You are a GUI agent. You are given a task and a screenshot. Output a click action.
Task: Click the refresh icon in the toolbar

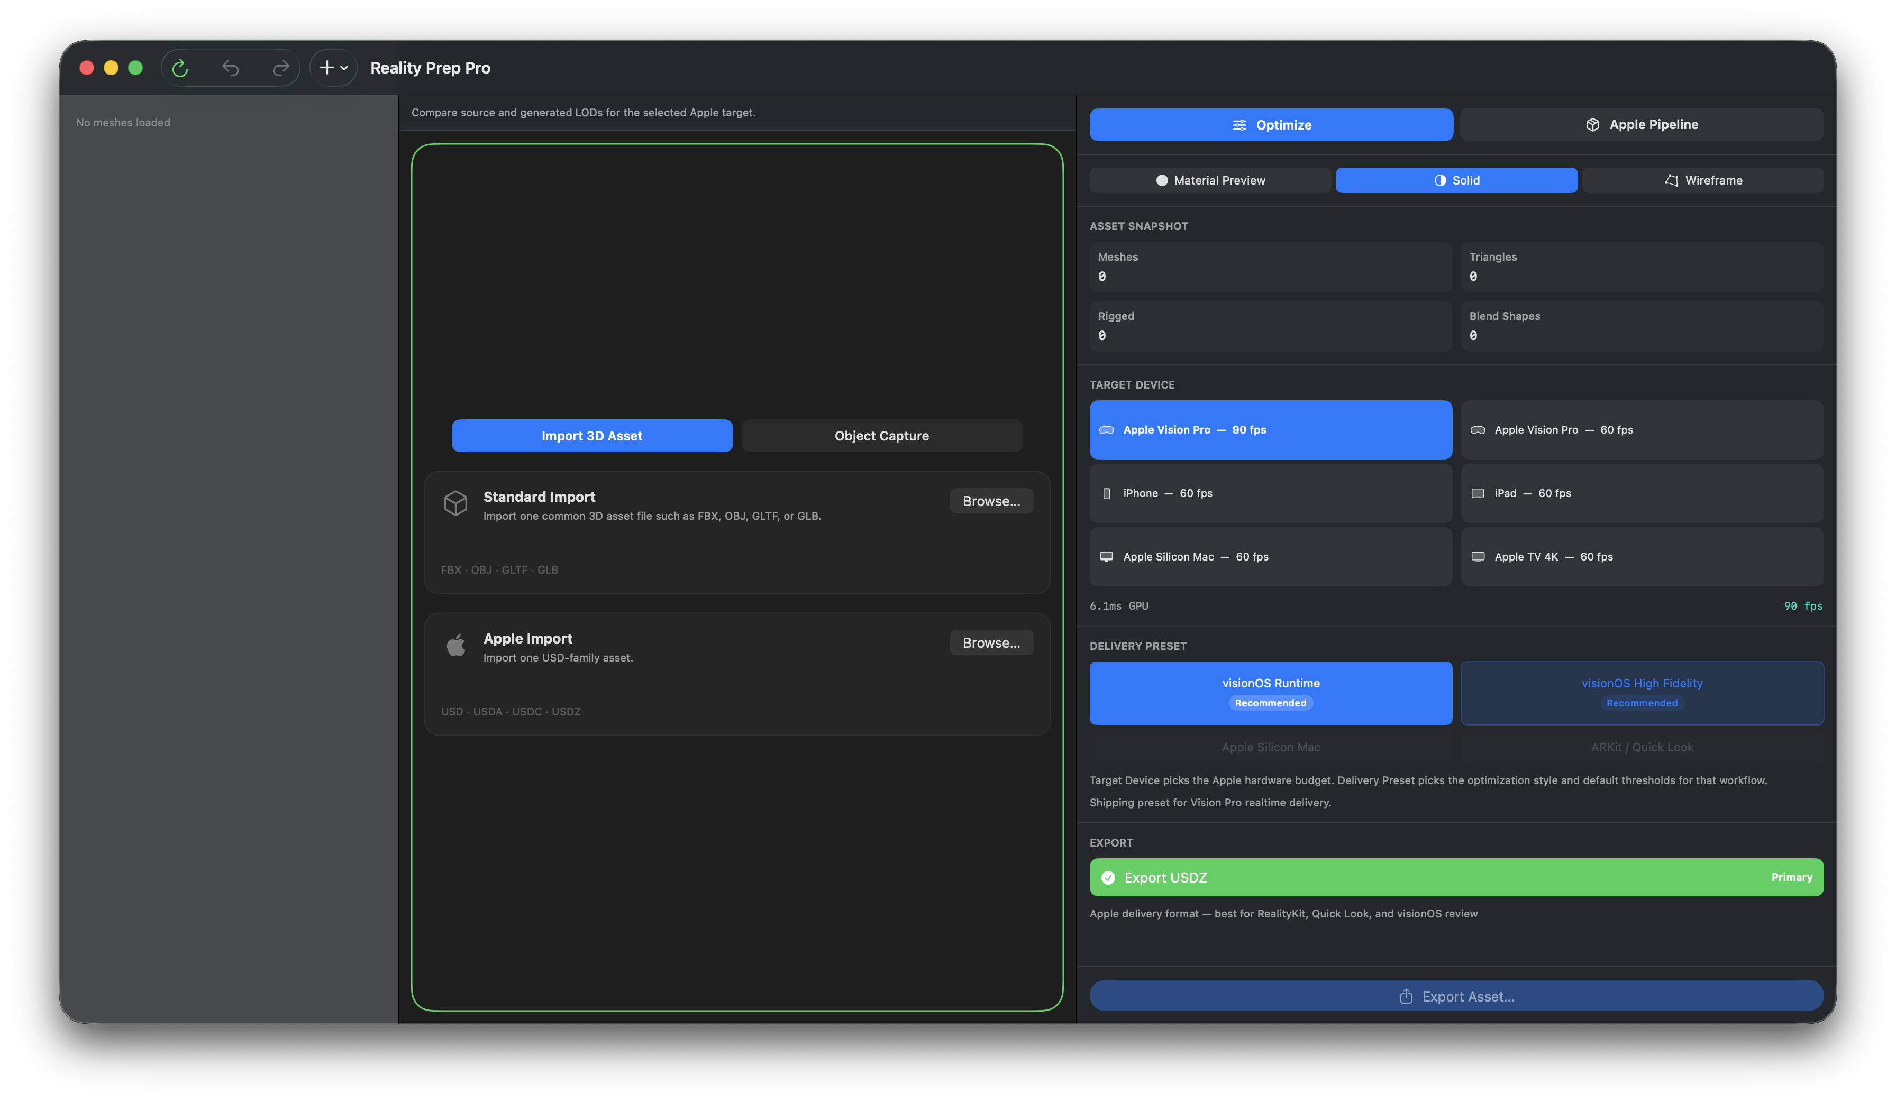coord(180,68)
